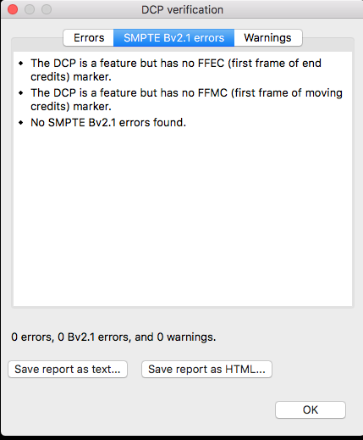Click 'credits) marker.' line under FFEC entry
This screenshot has width=363, height=440.
pos(71,77)
